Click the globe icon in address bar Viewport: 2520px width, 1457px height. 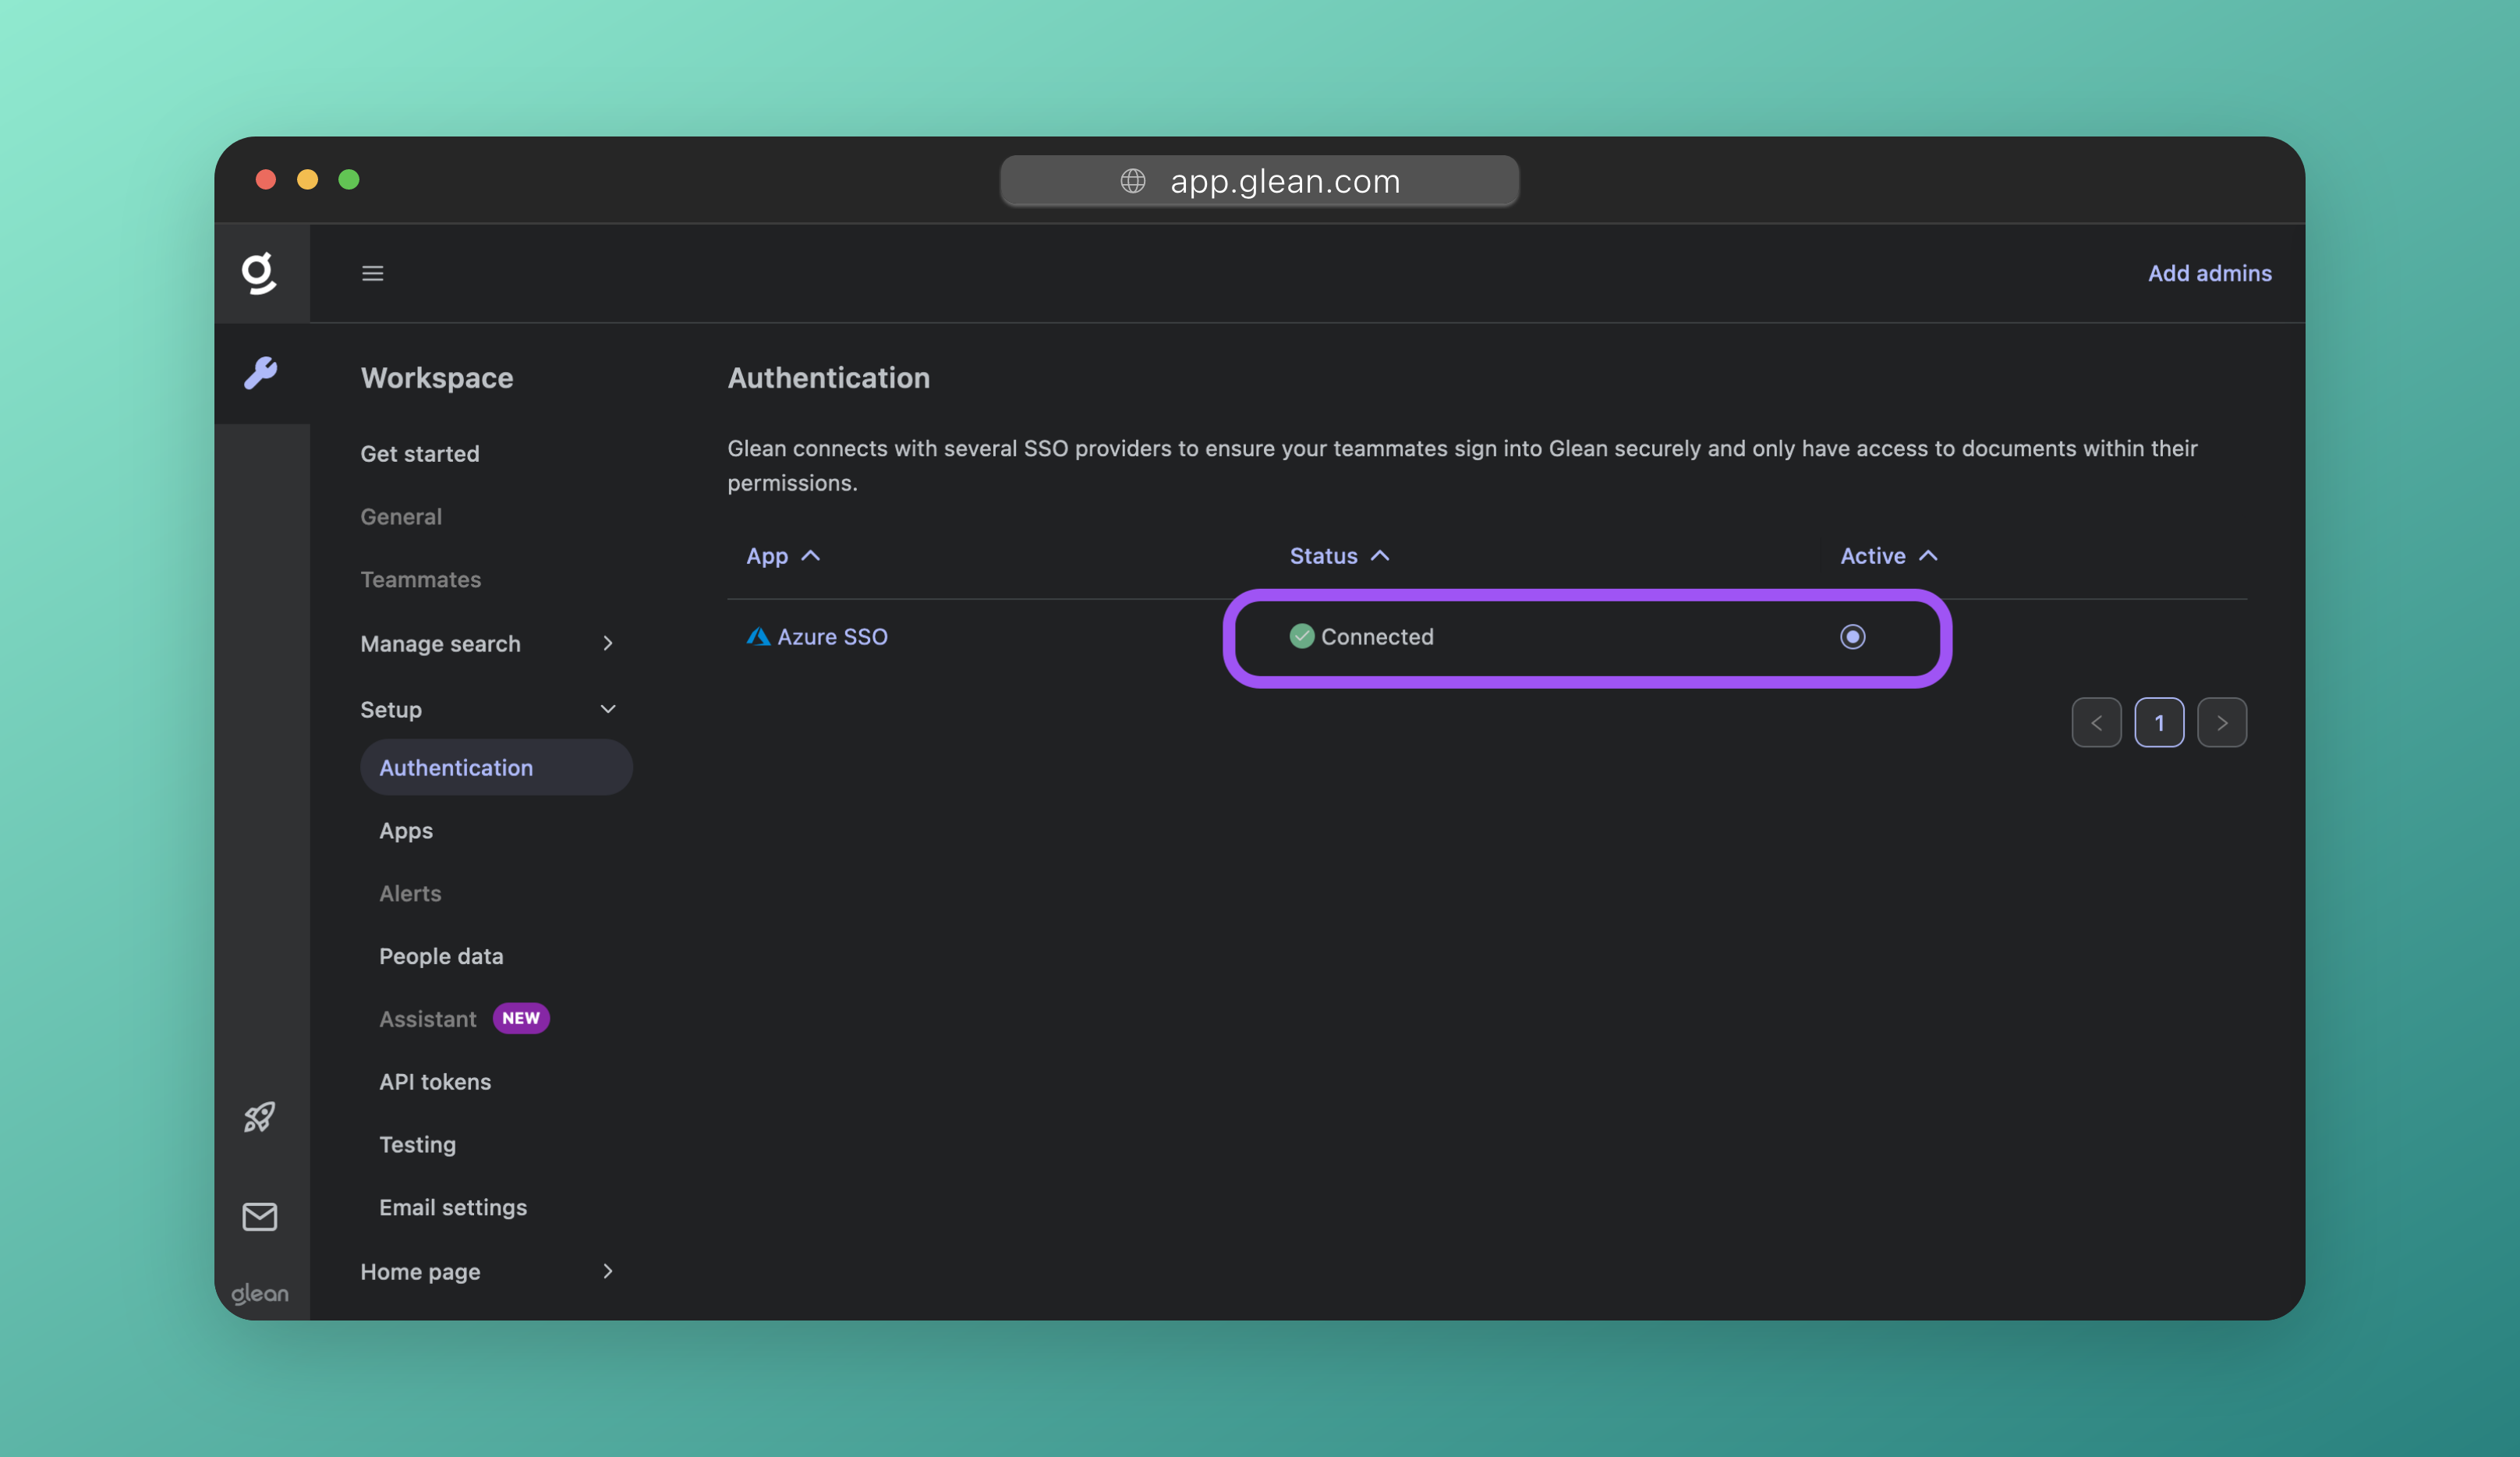point(1132,181)
